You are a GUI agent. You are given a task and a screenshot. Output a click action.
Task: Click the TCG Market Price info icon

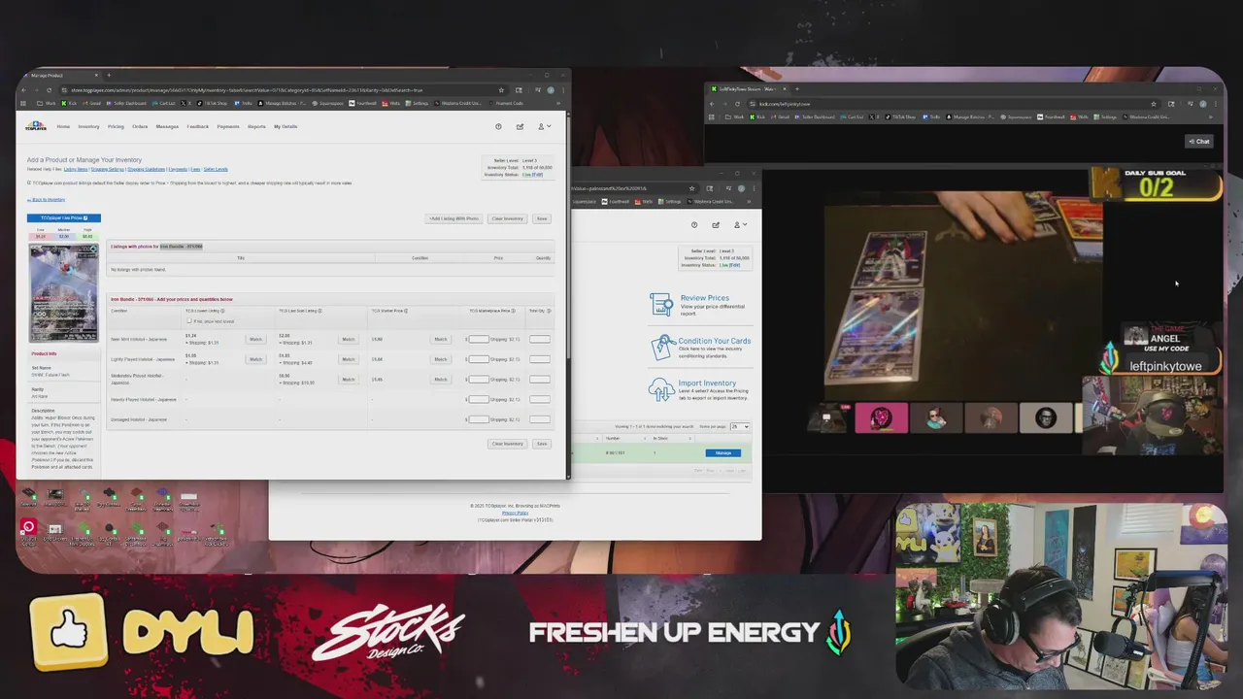tap(406, 311)
